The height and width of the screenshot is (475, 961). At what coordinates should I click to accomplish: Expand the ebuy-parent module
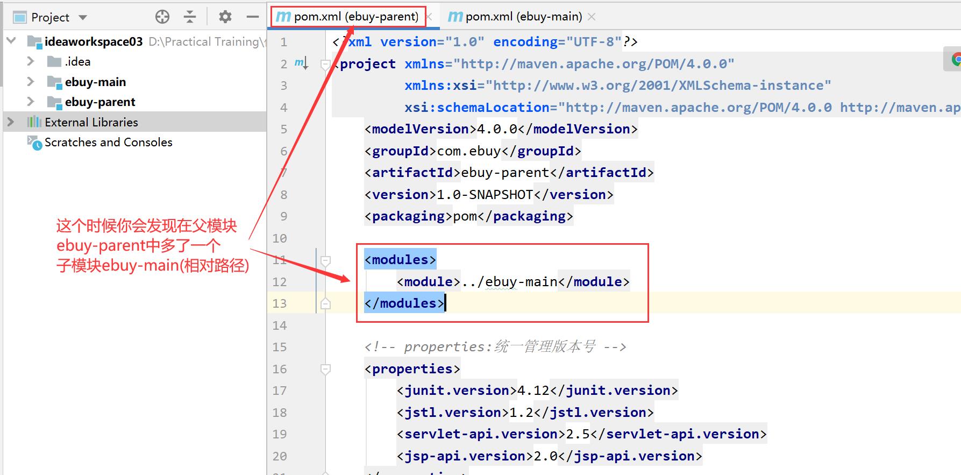[x=31, y=102]
